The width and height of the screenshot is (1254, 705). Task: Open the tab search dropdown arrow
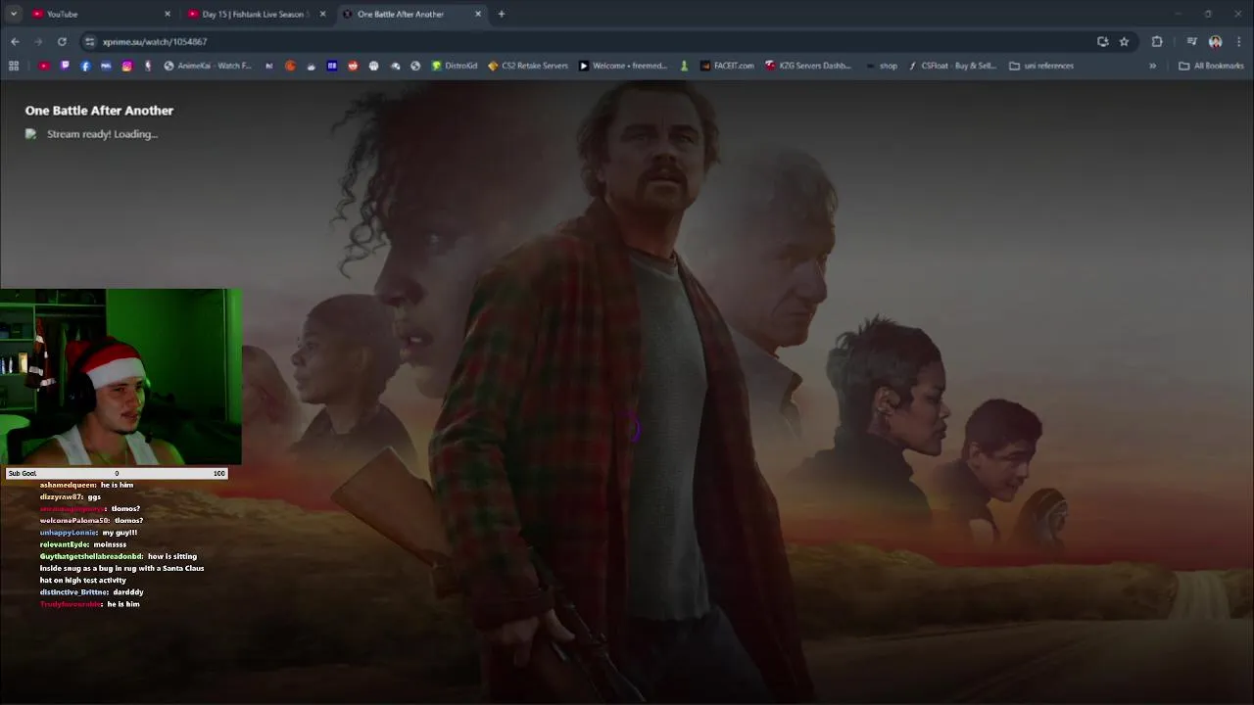click(14, 14)
